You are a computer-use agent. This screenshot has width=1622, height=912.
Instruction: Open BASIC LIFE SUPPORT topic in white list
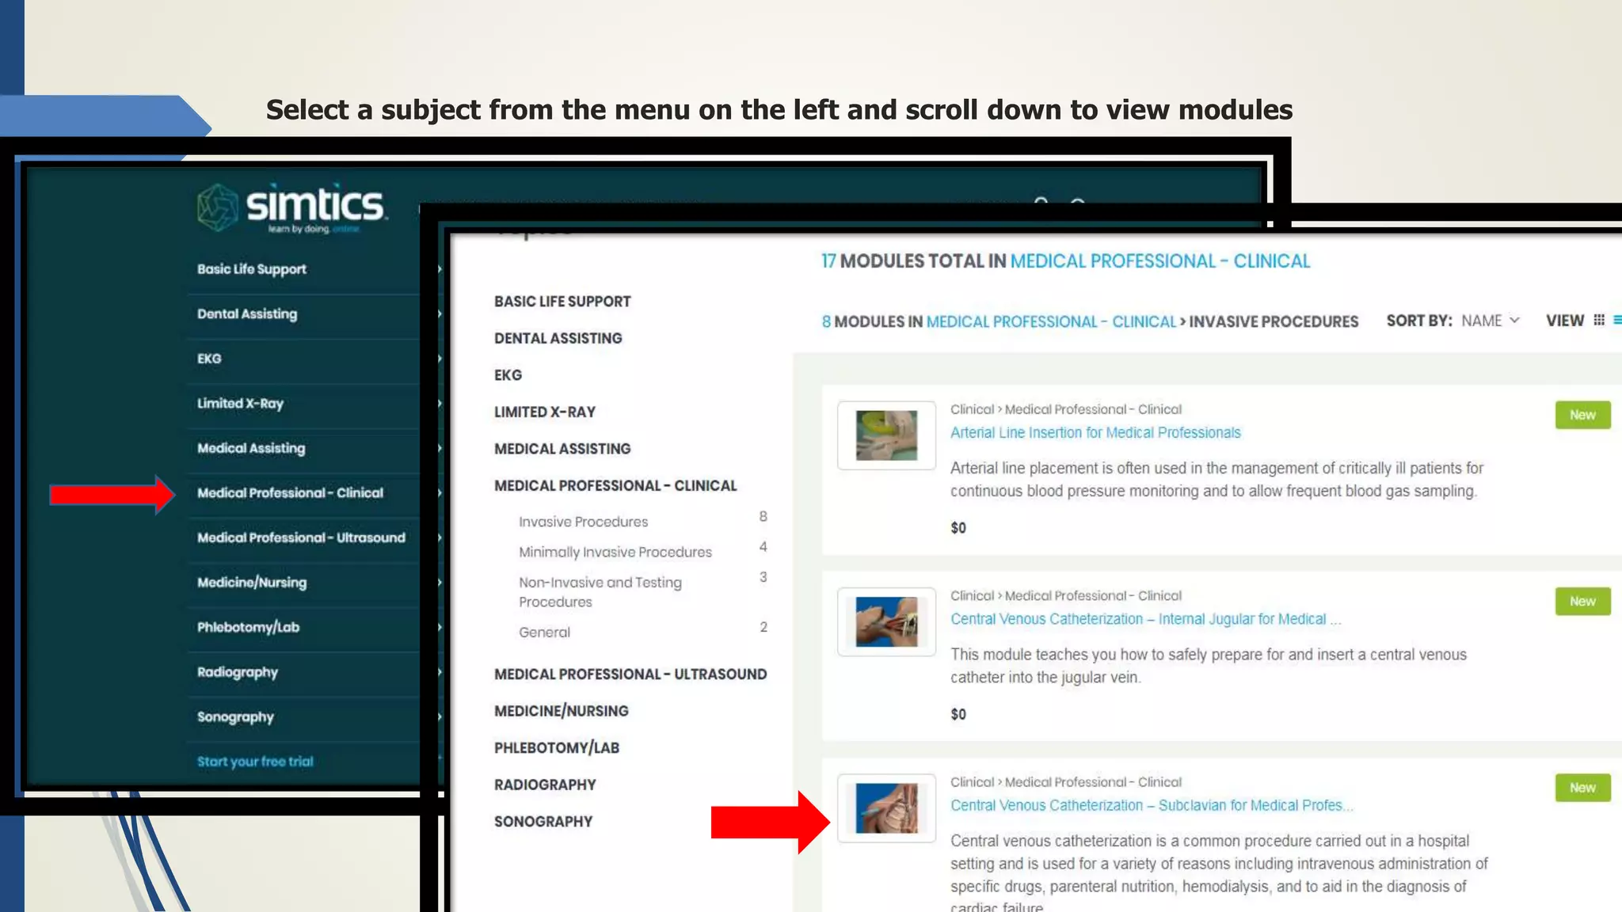click(562, 302)
